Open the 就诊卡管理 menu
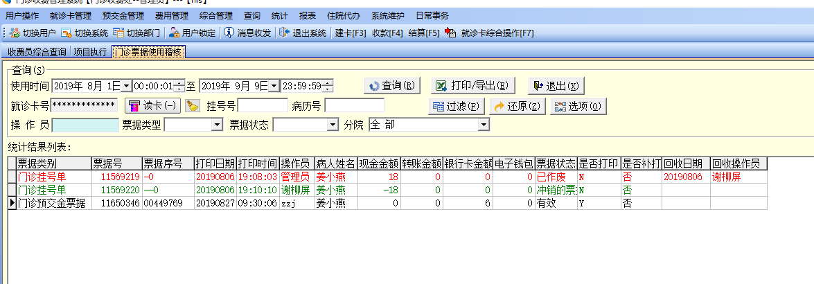 [71, 16]
